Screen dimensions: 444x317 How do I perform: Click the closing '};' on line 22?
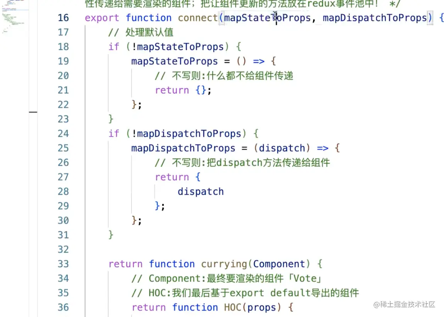[x=137, y=105]
